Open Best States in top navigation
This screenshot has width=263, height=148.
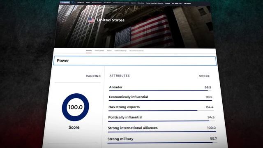point(107,3)
